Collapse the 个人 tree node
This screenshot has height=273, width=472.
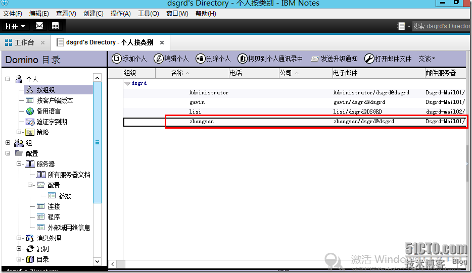8,79
